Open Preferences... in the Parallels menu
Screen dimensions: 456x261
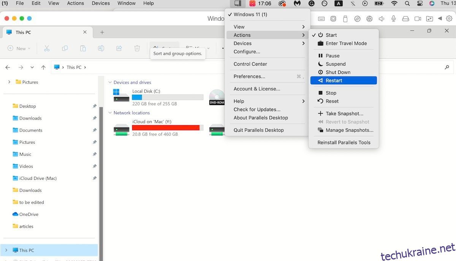[268, 76]
